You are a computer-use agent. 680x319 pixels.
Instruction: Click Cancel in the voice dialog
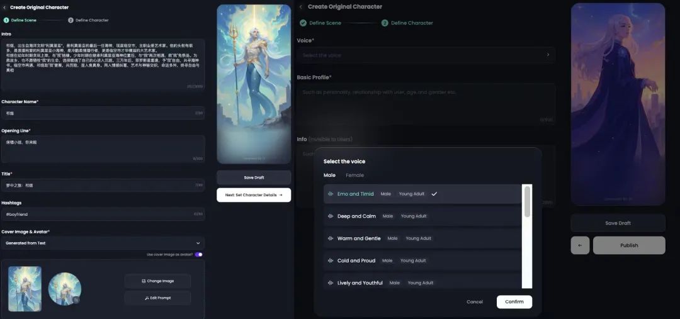tap(475, 301)
